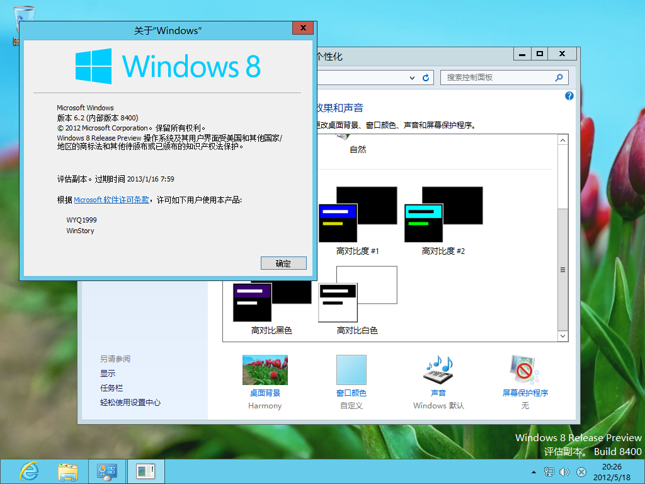This screenshot has width=645, height=484.
Task: Select the 高对比黑色 theme
Action: [x=272, y=308]
